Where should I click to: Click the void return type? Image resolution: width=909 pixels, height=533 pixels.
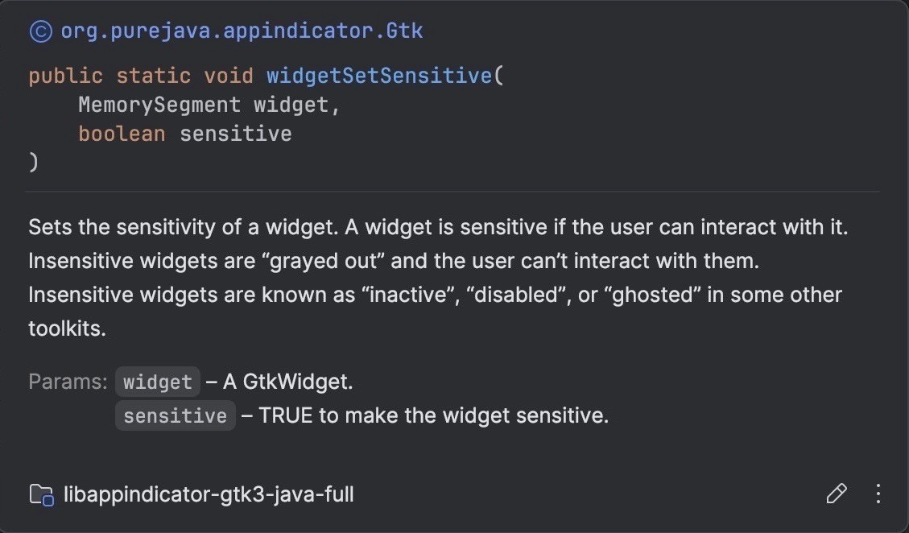pos(229,76)
